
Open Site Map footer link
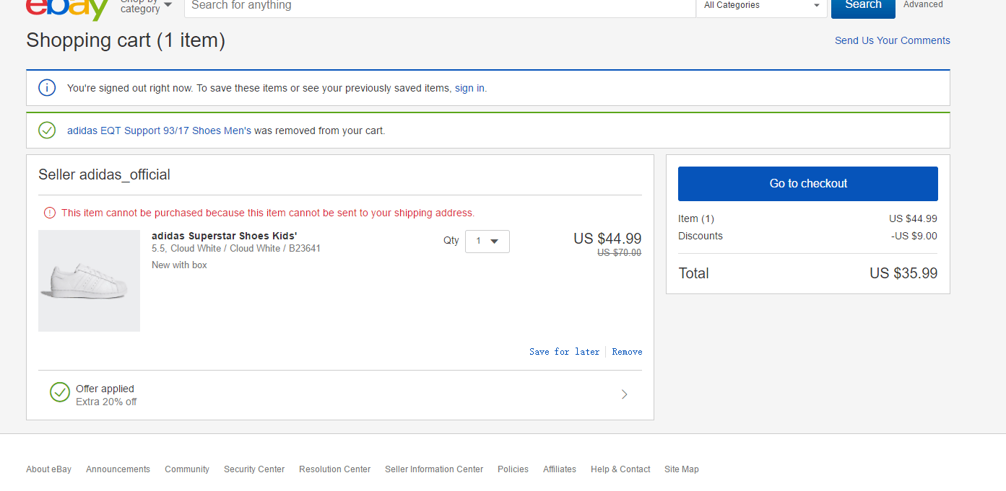(682, 469)
